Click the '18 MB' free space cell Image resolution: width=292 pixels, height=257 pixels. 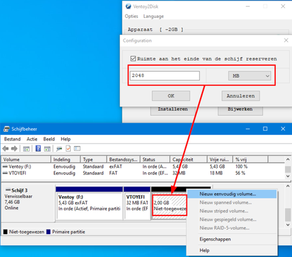click(216, 173)
